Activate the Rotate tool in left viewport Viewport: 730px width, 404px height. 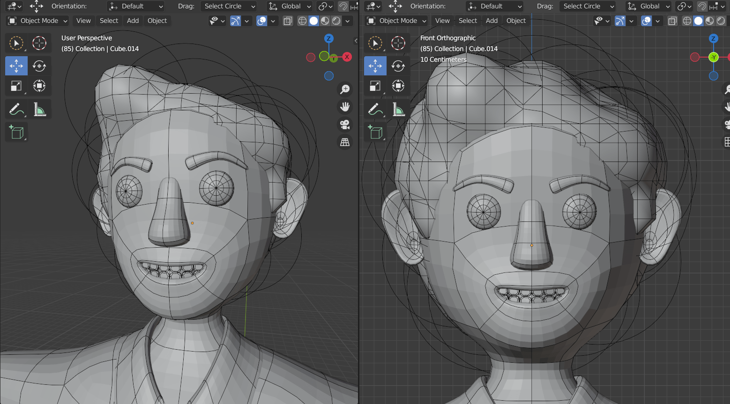[39, 66]
